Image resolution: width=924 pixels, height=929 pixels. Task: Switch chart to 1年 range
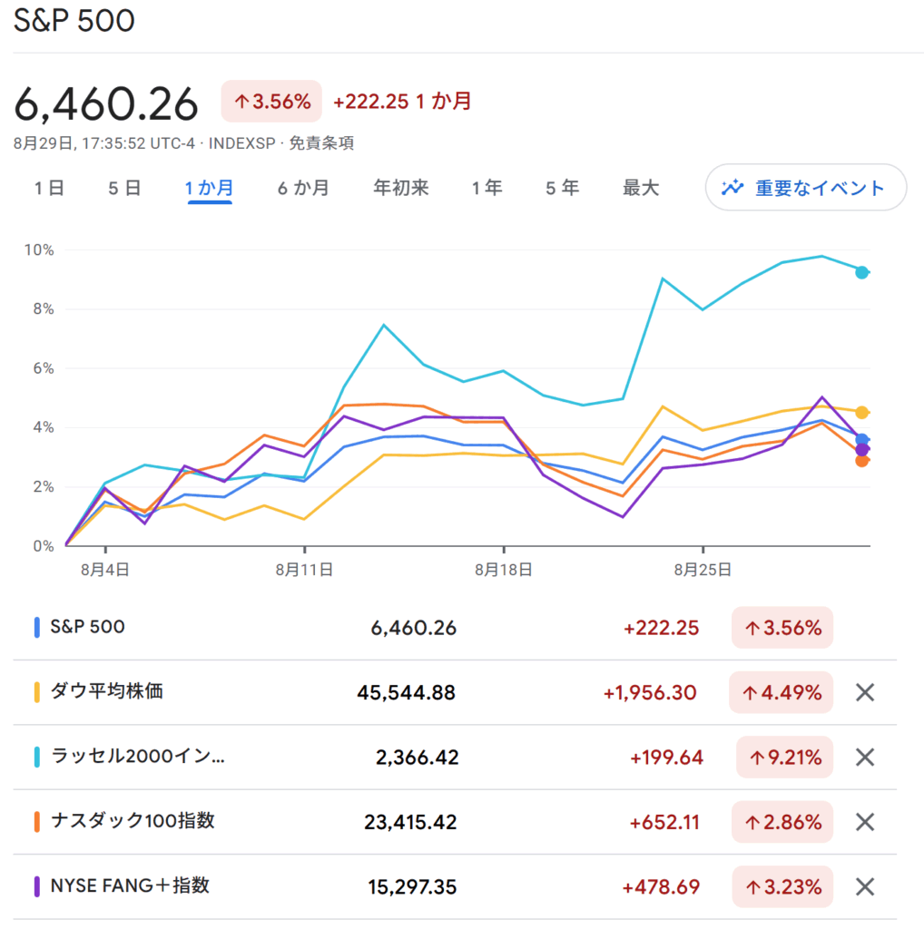(x=487, y=188)
